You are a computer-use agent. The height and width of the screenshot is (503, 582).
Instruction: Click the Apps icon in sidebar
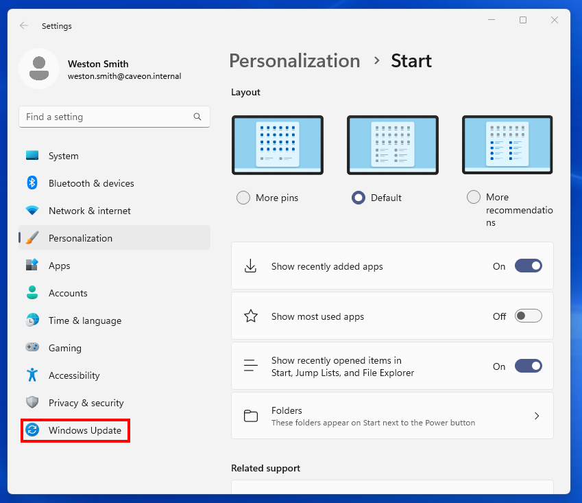click(x=32, y=266)
